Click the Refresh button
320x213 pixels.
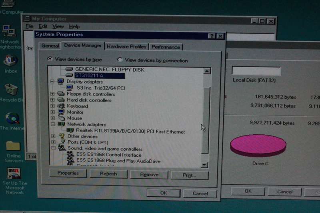(x=108, y=174)
